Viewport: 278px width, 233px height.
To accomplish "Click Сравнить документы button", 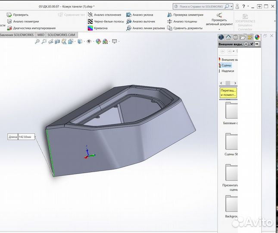I will click(184, 28).
